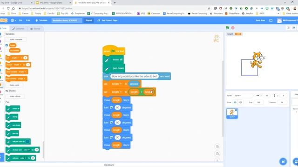Click the browser home icon

pyautogui.click(x=14, y=8)
